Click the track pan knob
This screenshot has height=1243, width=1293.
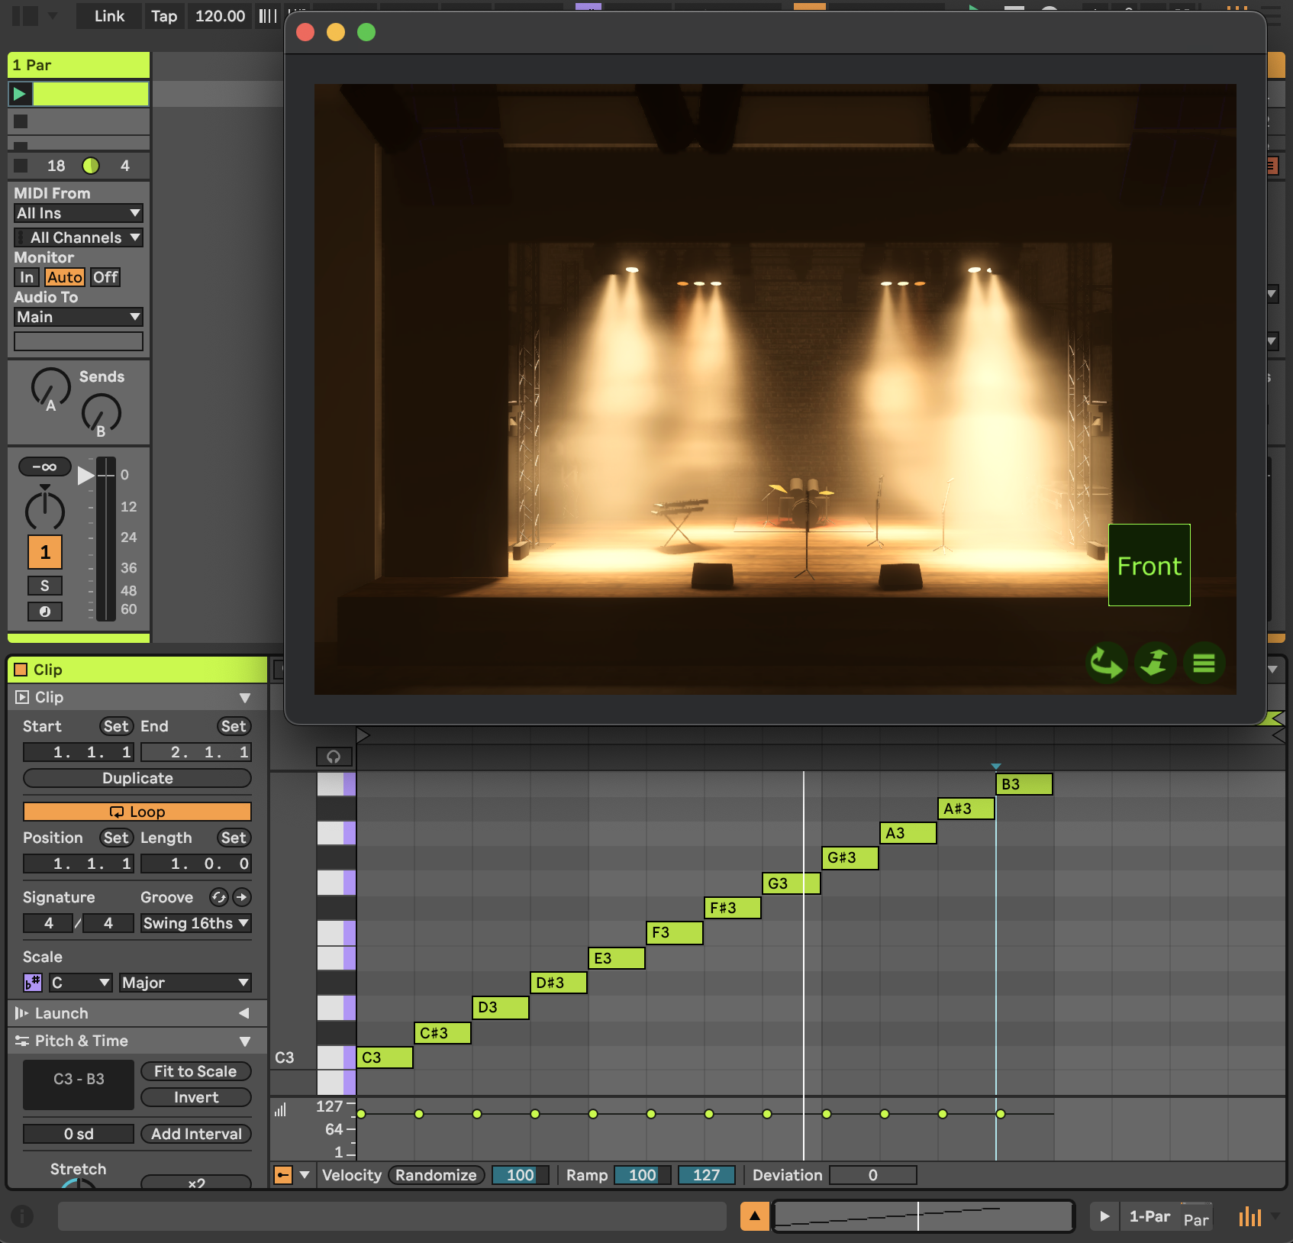pyautogui.click(x=45, y=509)
